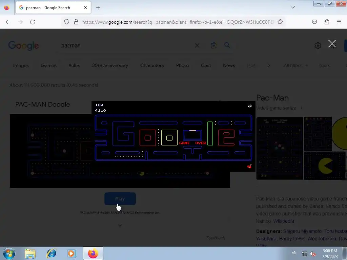Open Windows Media Player from taskbar
The width and height of the screenshot is (347, 260).
[72, 253]
